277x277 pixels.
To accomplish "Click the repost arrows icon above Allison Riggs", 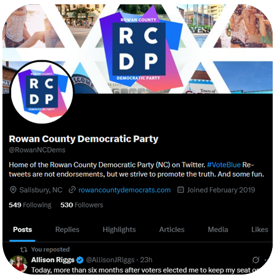I will (23, 249).
